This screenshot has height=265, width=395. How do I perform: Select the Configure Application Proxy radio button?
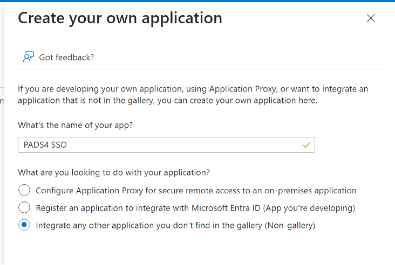coord(24,190)
